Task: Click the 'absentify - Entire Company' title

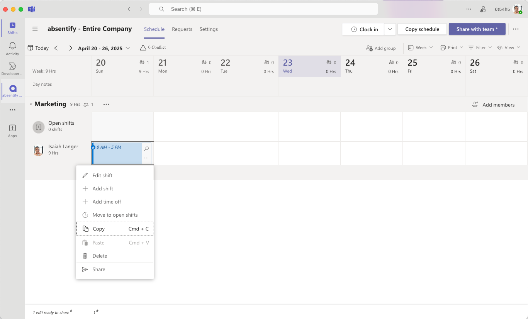Action: tap(90, 29)
